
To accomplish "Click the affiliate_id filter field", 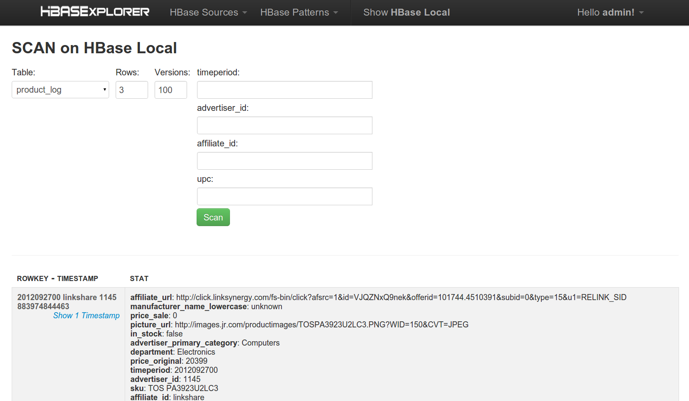I will coord(285,161).
